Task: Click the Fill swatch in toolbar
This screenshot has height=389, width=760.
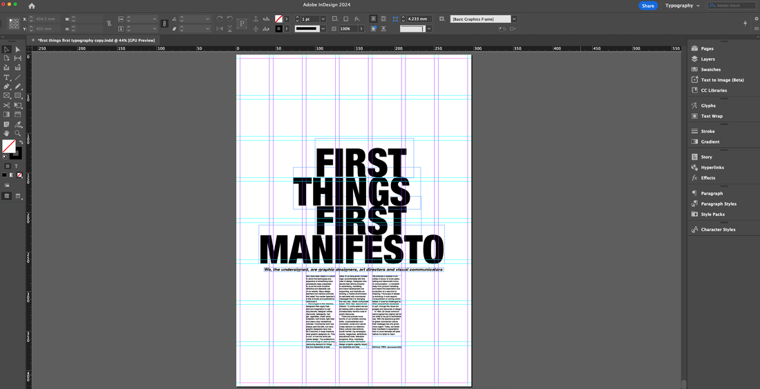Action: pyautogui.click(x=9, y=146)
